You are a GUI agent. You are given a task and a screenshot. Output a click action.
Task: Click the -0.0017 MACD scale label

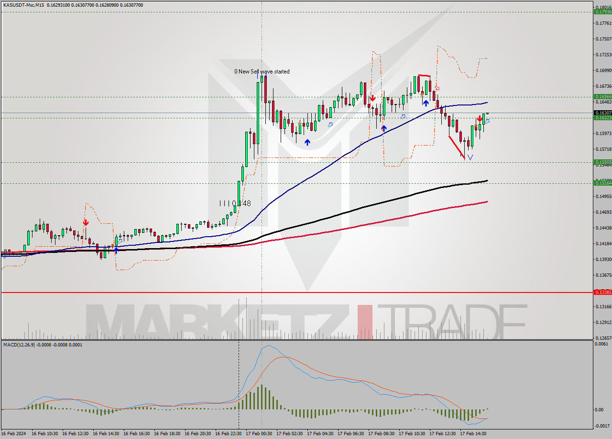click(x=603, y=426)
